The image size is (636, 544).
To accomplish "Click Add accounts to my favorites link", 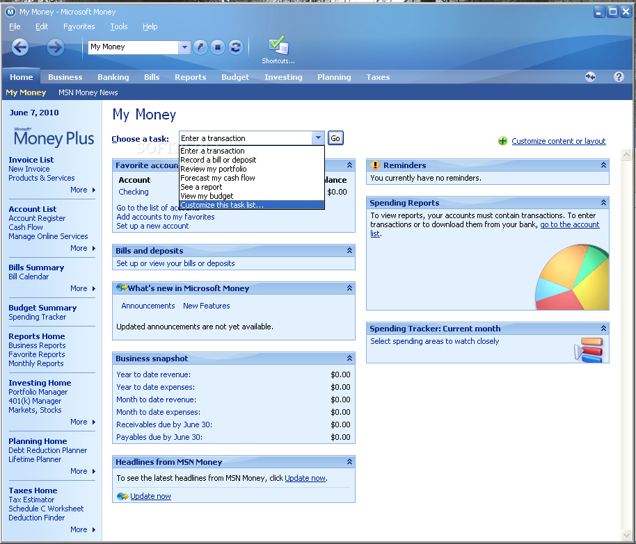I will pos(166,217).
